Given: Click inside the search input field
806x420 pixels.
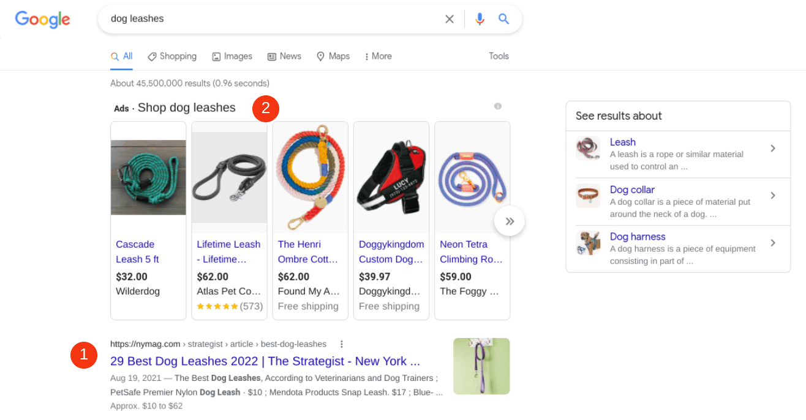Looking at the screenshot, I should point(276,18).
